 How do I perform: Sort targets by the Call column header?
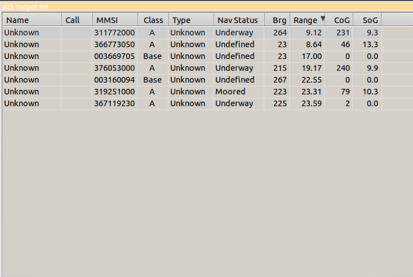(x=77, y=20)
